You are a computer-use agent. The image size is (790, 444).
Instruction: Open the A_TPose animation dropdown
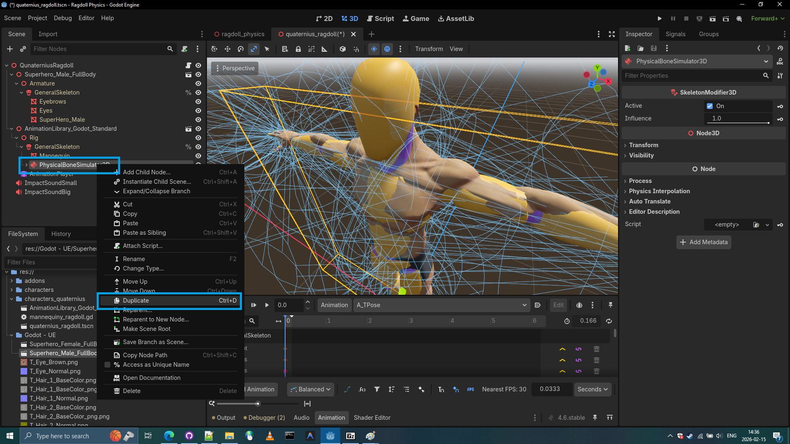(x=441, y=305)
